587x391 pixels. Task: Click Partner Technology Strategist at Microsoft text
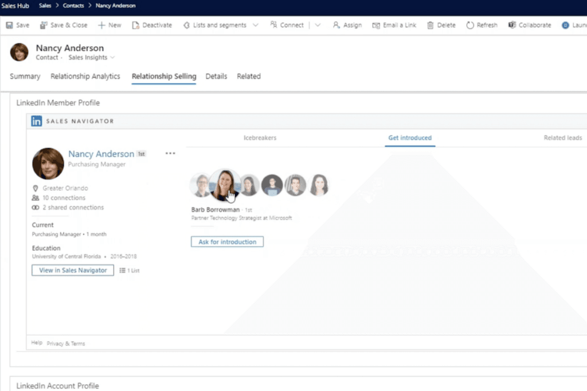click(241, 218)
